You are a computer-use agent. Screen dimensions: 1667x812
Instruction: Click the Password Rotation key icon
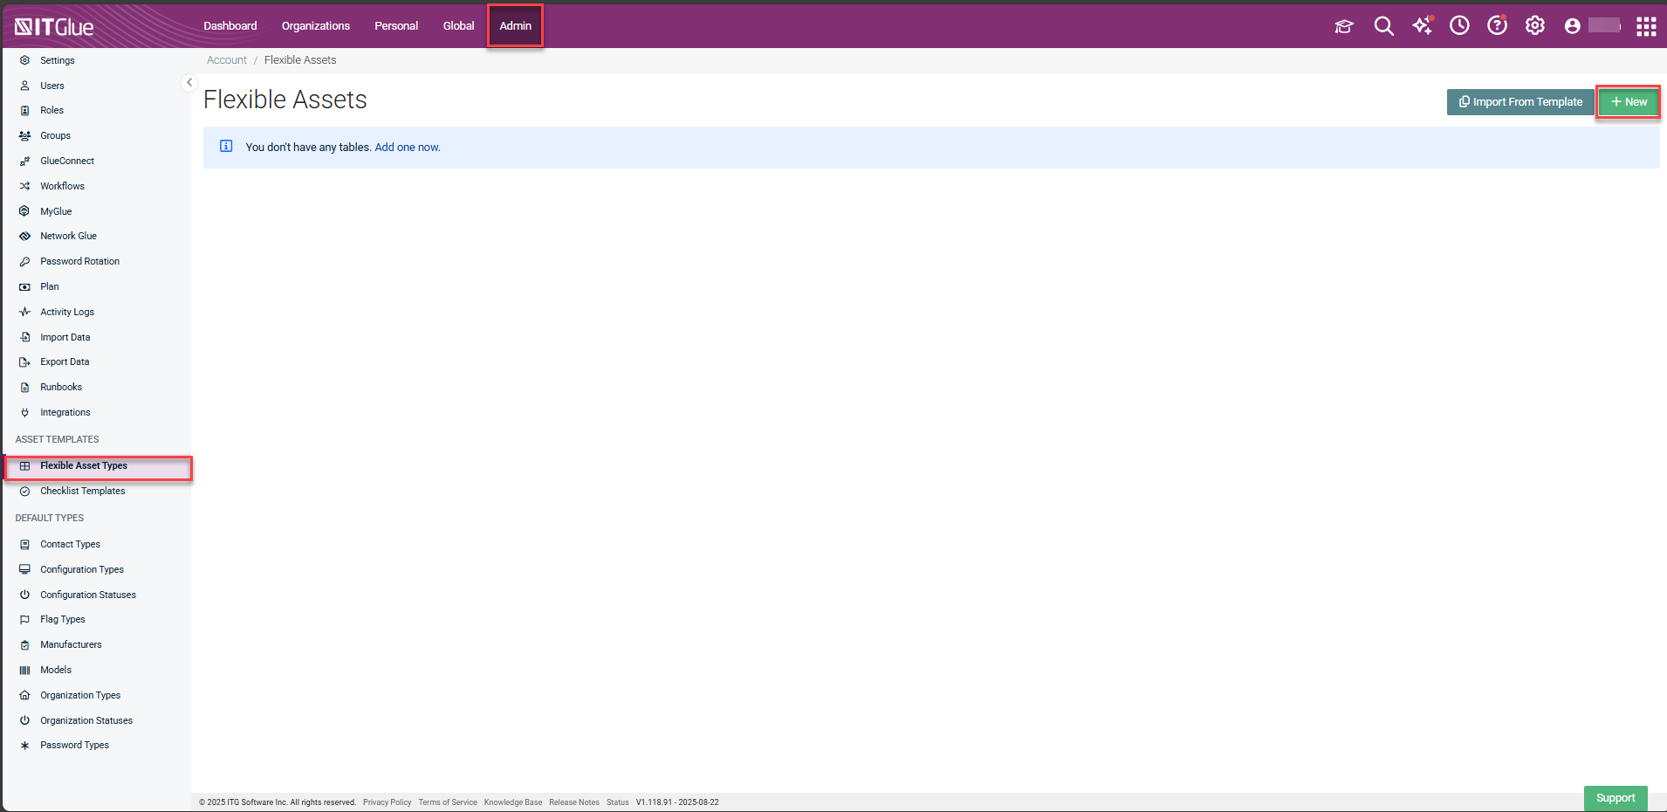pos(24,261)
